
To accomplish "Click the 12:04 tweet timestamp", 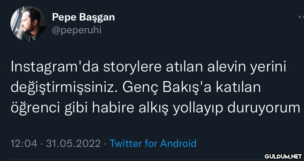I will tap(24, 143).
